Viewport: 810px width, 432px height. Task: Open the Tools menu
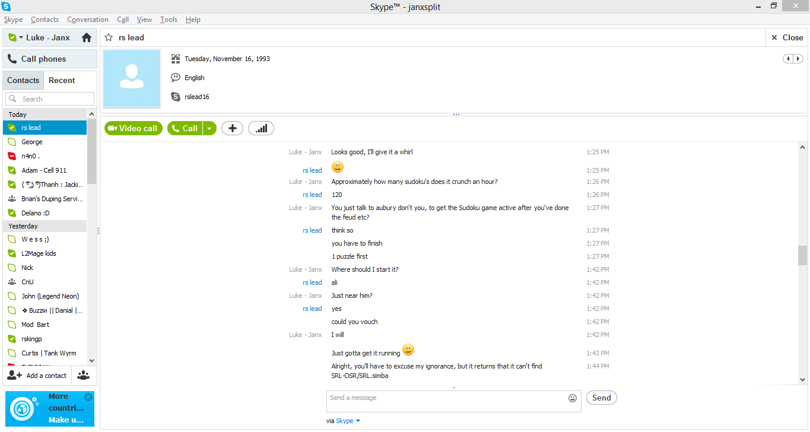169,20
